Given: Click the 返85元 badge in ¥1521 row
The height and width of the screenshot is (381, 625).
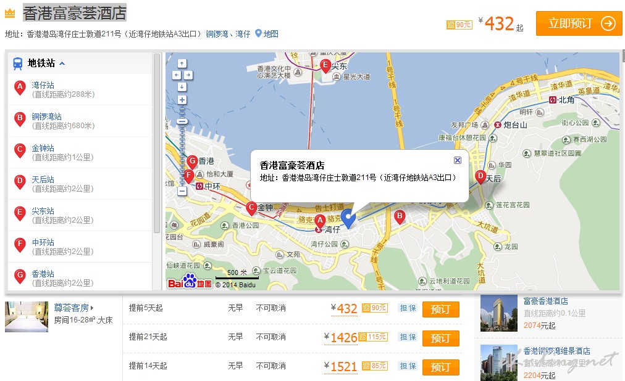Looking at the screenshot, I should pyautogui.click(x=375, y=366).
